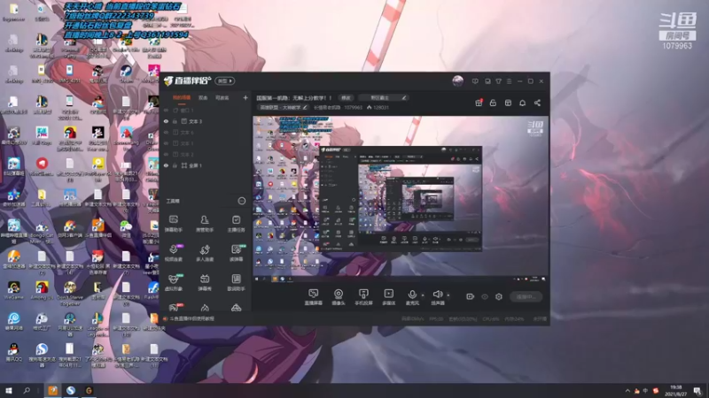Open the 主播任务 streamer tasks tool

(x=236, y=224)
